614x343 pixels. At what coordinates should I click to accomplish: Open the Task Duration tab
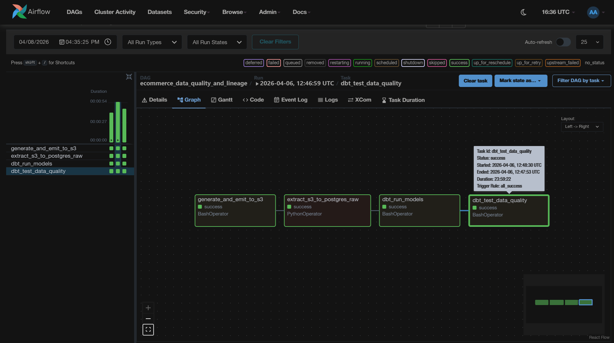[403, 100]
